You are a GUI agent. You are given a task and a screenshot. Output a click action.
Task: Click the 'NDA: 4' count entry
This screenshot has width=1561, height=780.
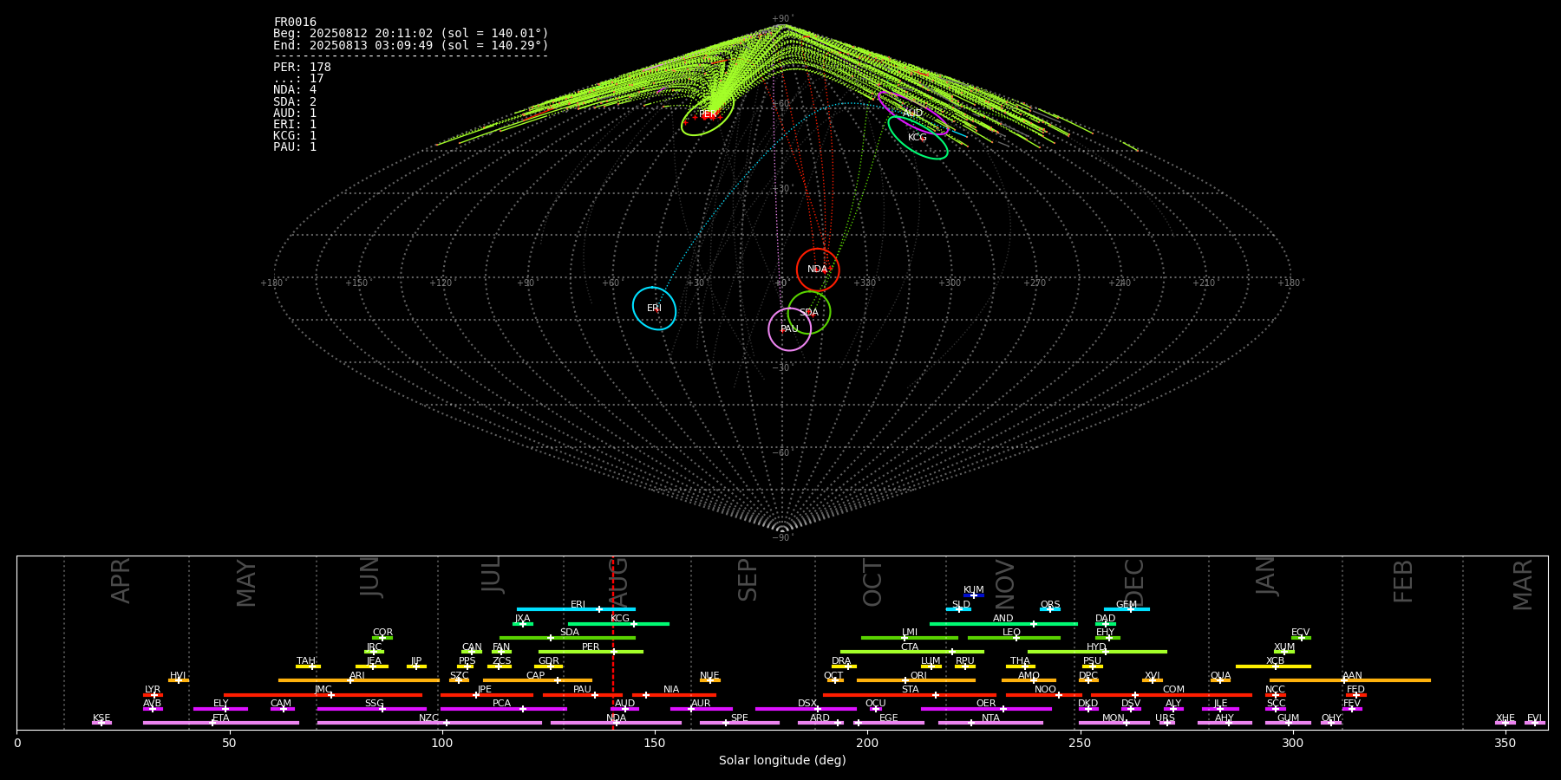pyautogui.click(x=295, y=90)
